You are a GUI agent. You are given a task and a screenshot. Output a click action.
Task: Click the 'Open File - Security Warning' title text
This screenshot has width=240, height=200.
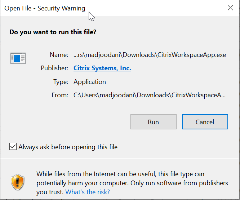coord(45,8)
